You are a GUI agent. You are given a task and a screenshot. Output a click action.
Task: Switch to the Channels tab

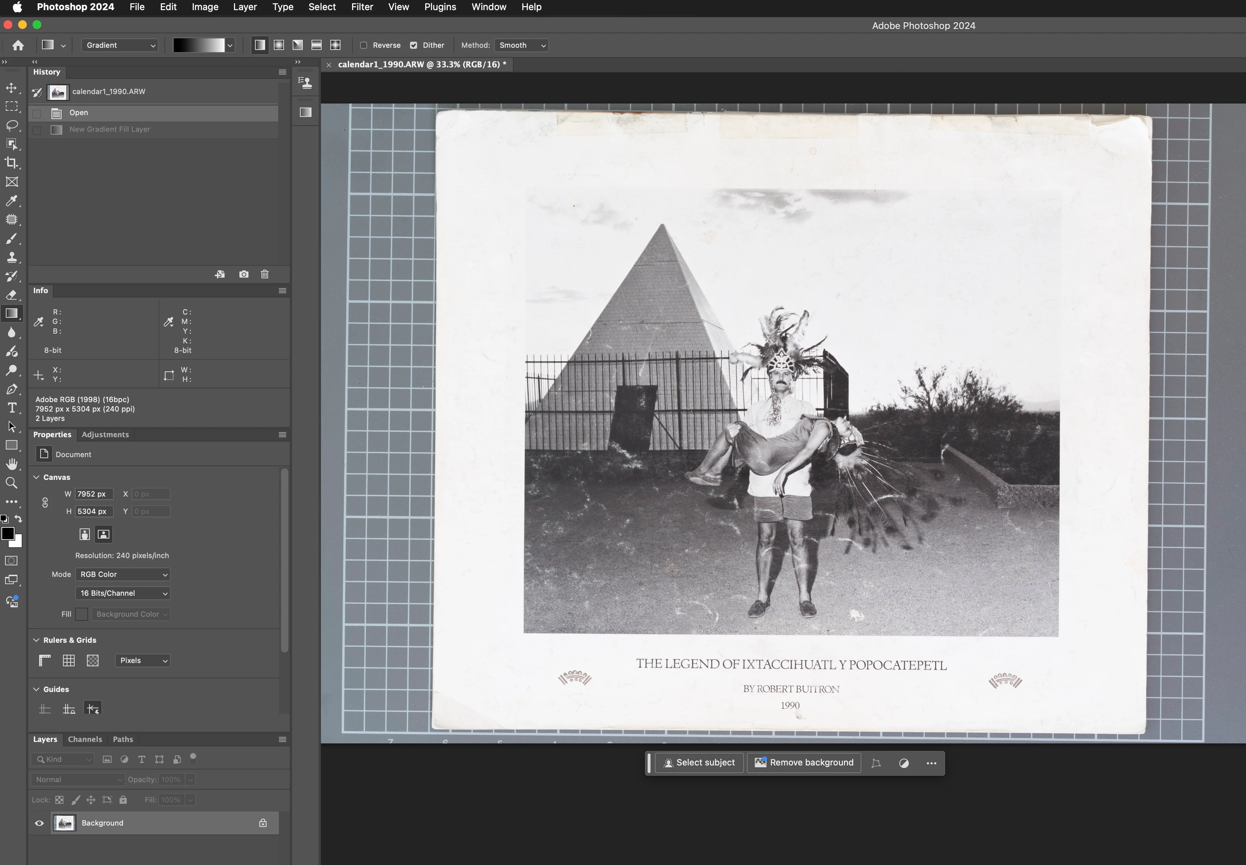pyautogui.click(x=85, y=739)
